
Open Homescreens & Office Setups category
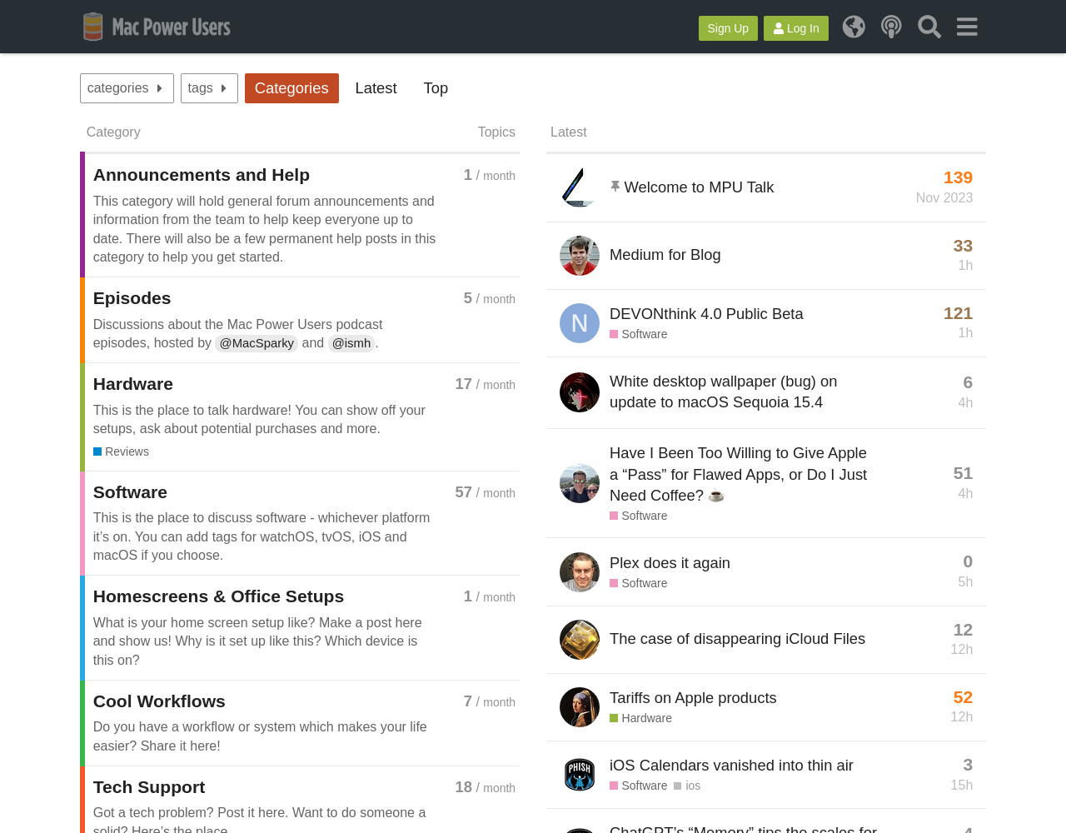click(218, 596)
